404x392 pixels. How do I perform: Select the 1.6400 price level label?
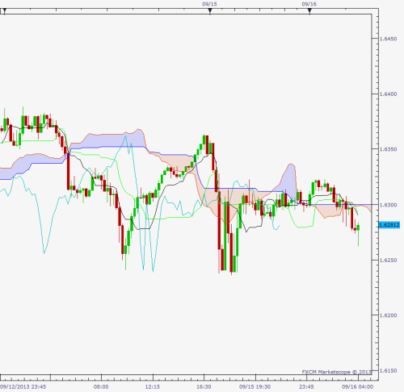[388, 94]
